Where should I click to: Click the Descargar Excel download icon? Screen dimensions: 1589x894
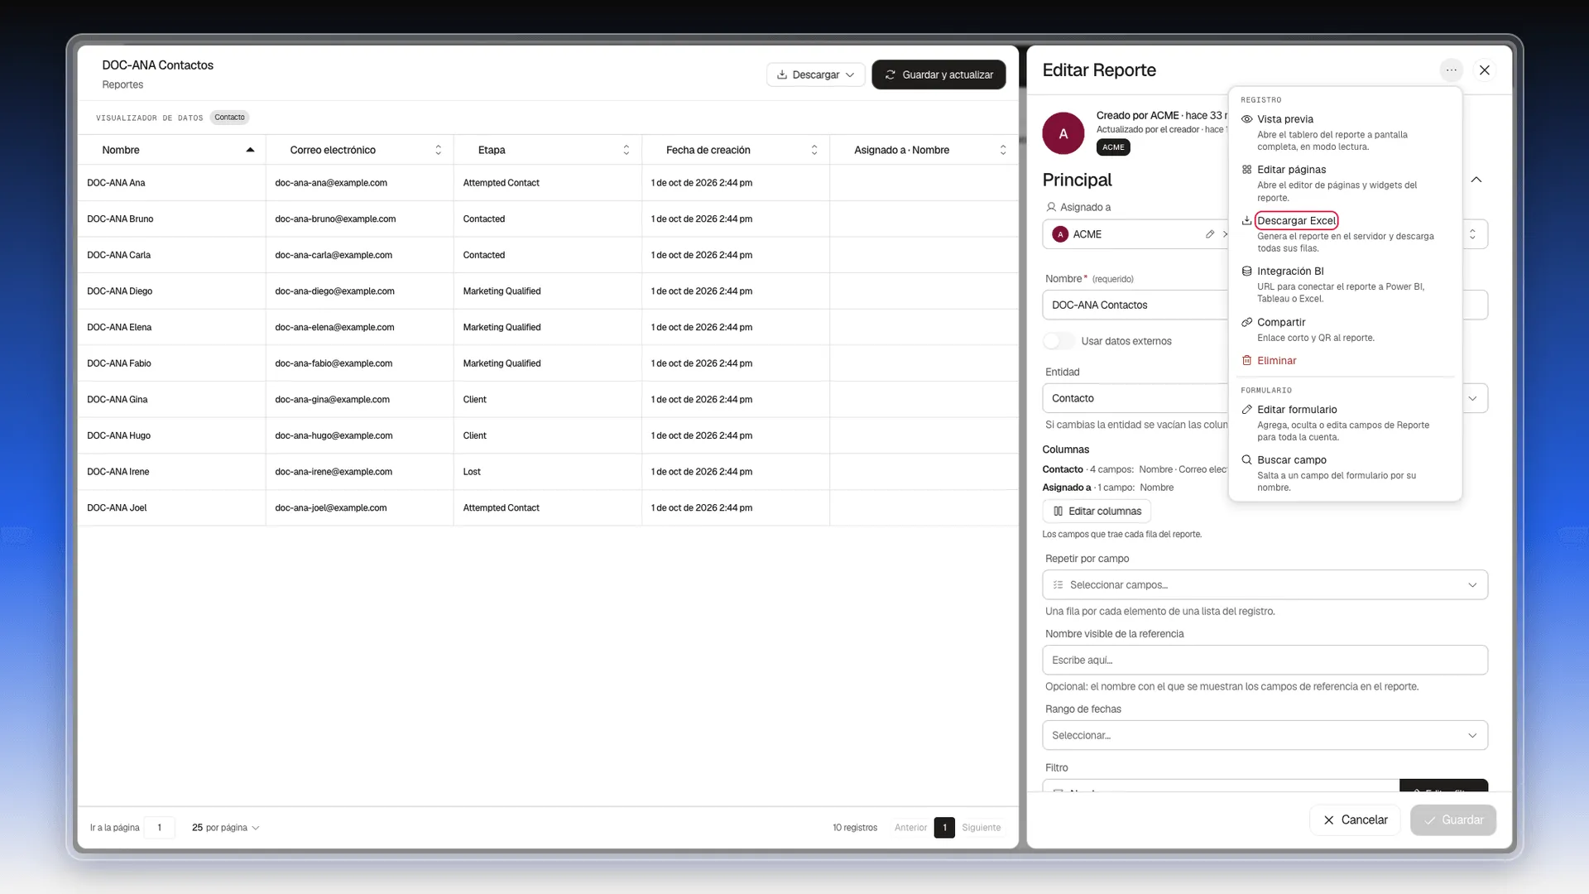(x=1246, y=220)
